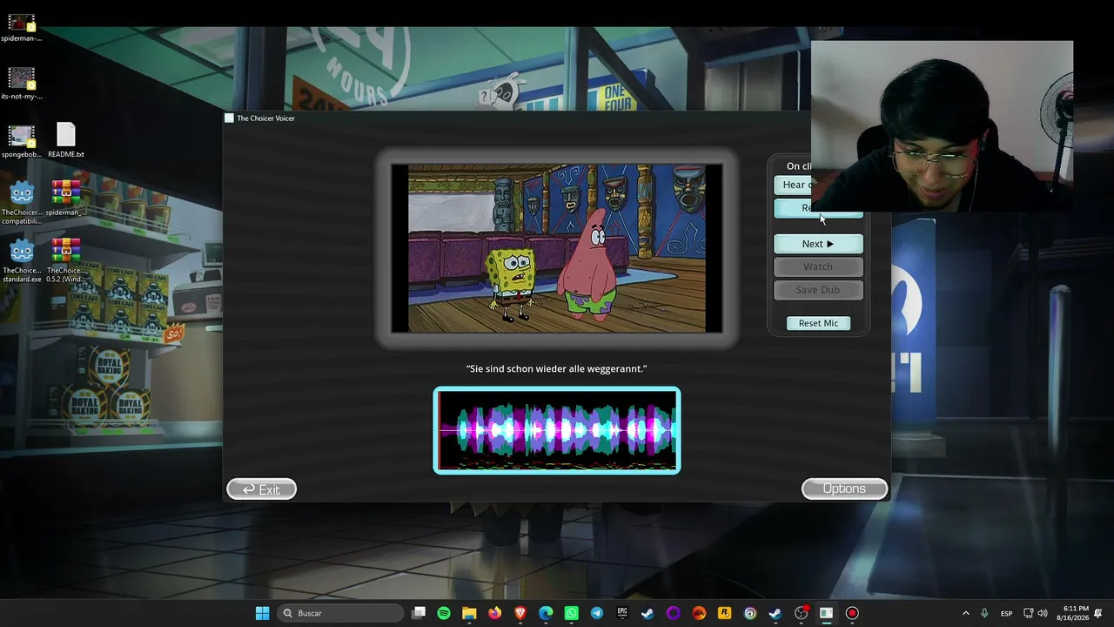
Task: Open the spiderman video file on desktop
Action: [x=22, y=27]
